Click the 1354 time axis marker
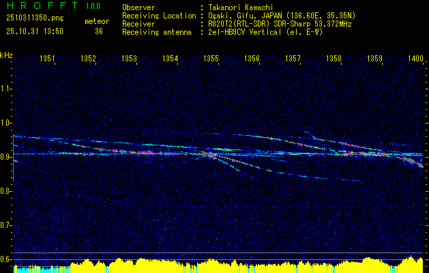 (171, 58)
